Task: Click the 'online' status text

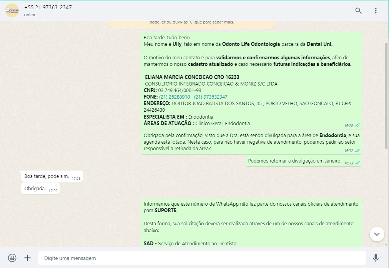Action: point(30,15)
